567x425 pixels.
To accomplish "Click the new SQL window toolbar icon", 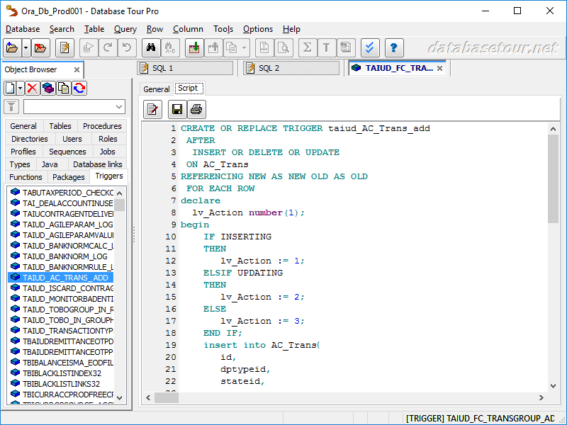I will pyautogui.click(x=64, y=48).
